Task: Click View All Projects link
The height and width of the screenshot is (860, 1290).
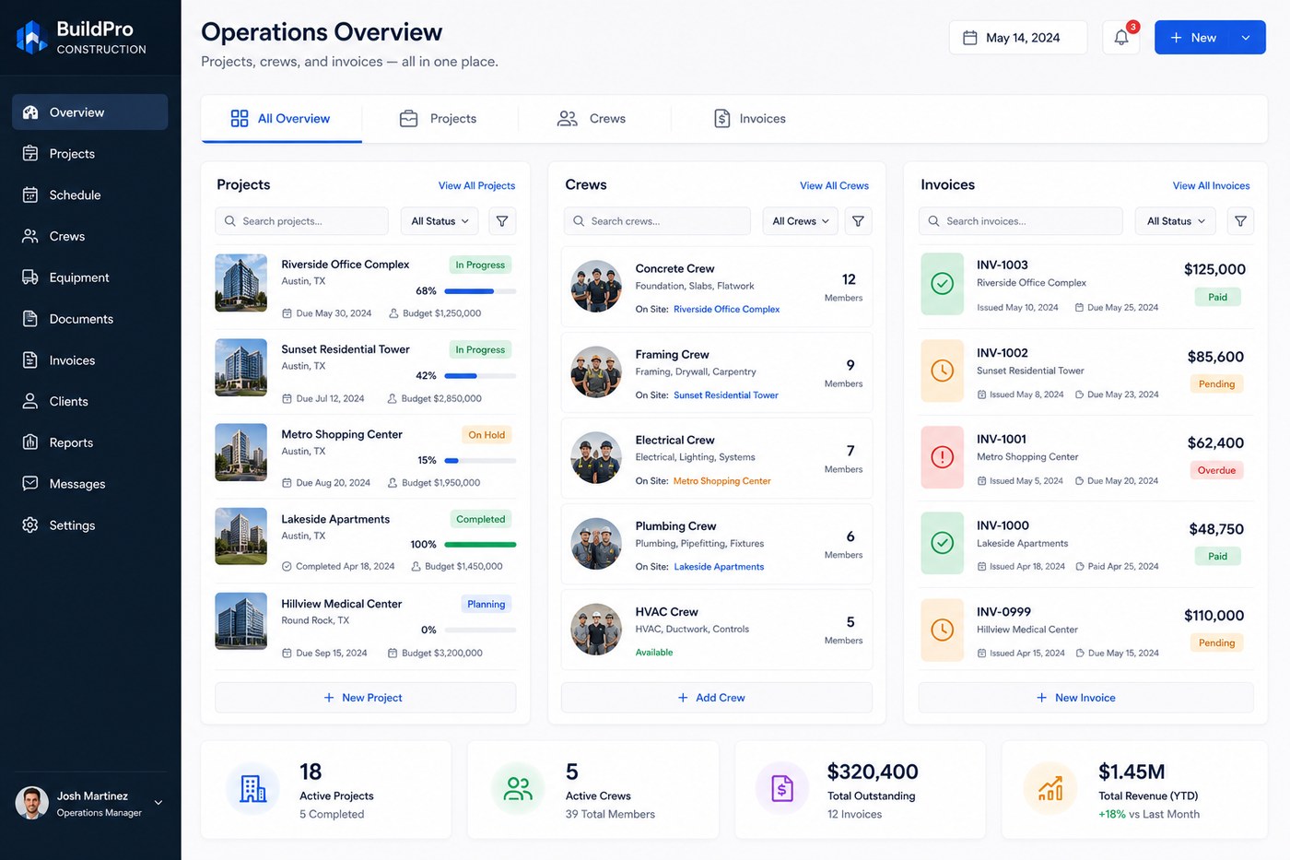Action: (x=476, y=185)
